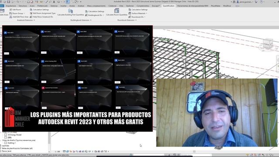Click Edit Room Assignment Type
The width and height of the screenshot is (279, 157).
(43, 13)
